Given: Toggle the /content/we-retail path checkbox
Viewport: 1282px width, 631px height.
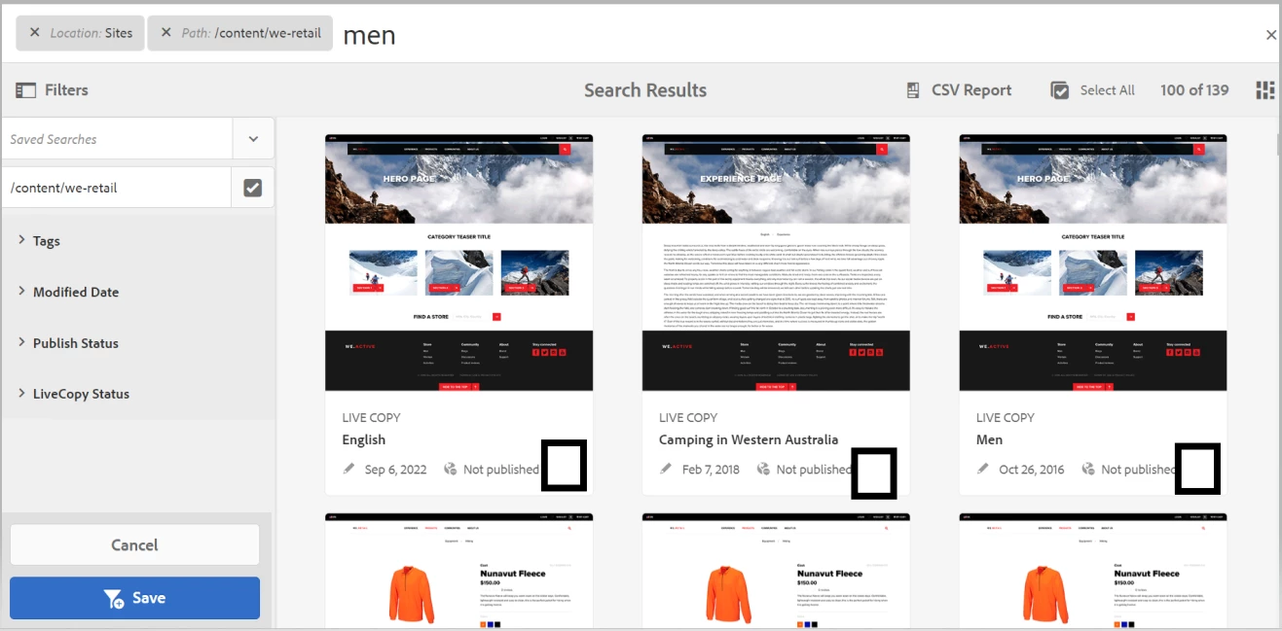Looking at the screenshot, I should tap(252, 188).
